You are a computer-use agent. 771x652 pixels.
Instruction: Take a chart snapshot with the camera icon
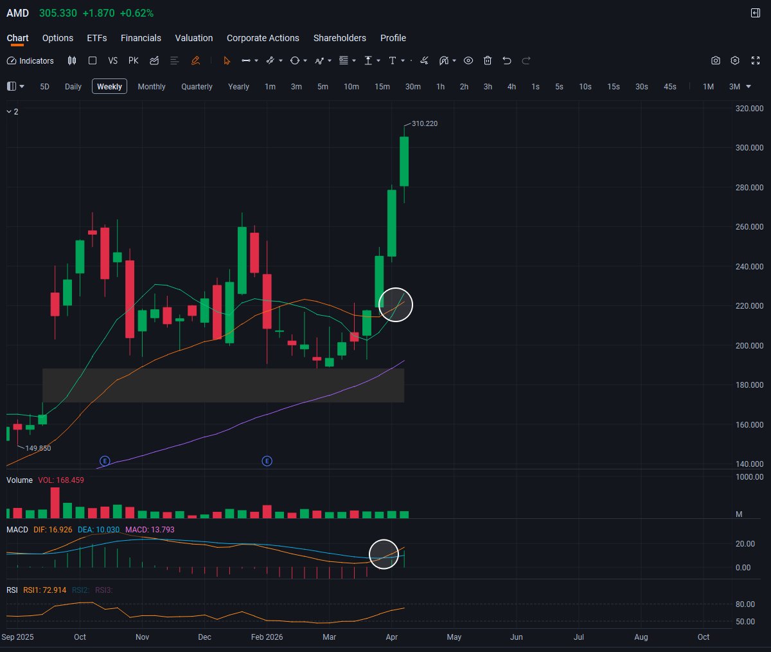[716, 60]
